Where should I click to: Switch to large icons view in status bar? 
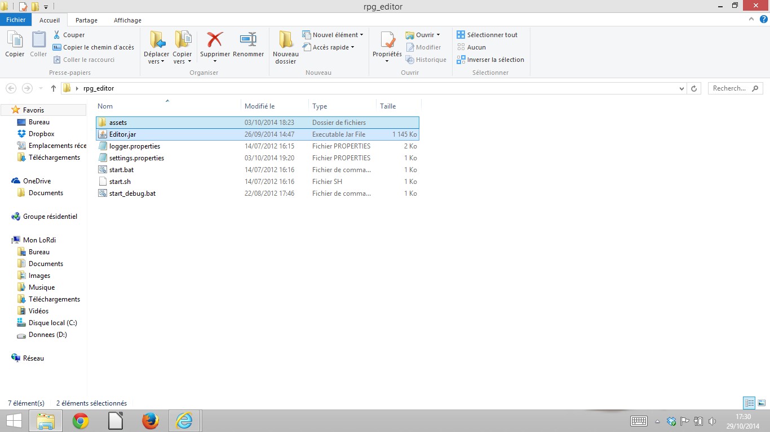click(x=762, y=403)
